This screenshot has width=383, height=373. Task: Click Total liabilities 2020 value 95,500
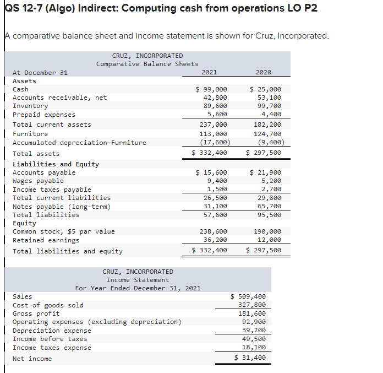tap(269, 215)
